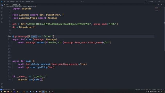Go forward with navigation arrow in title bar
The image size is (165, 93).
(x=84, y=2)
